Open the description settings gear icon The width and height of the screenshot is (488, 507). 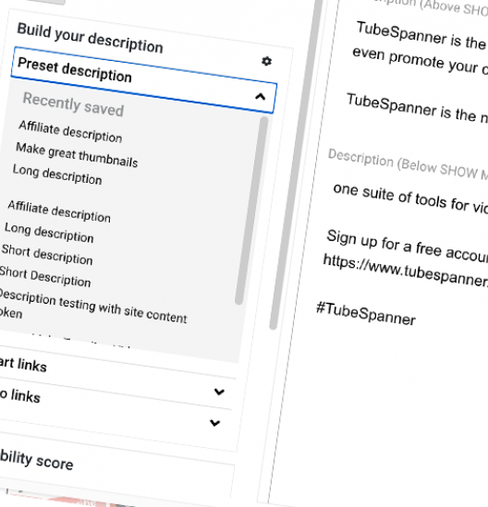(266, 61)
